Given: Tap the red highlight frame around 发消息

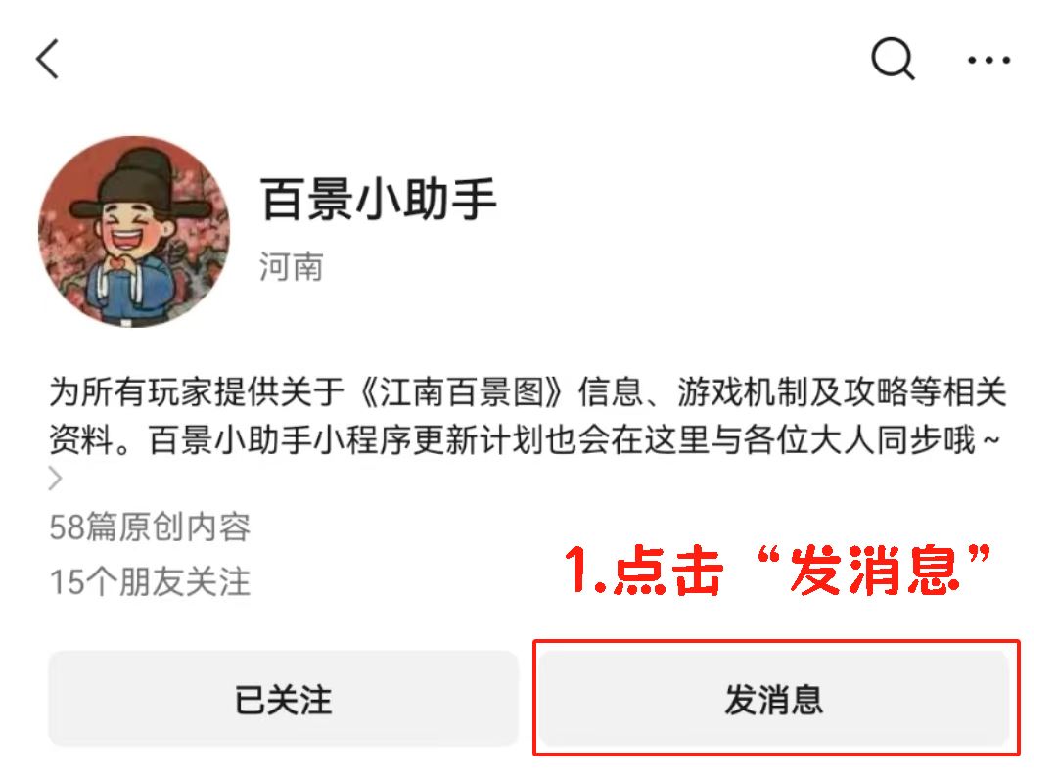Looking at the screenshot, I should pos(776,698).
